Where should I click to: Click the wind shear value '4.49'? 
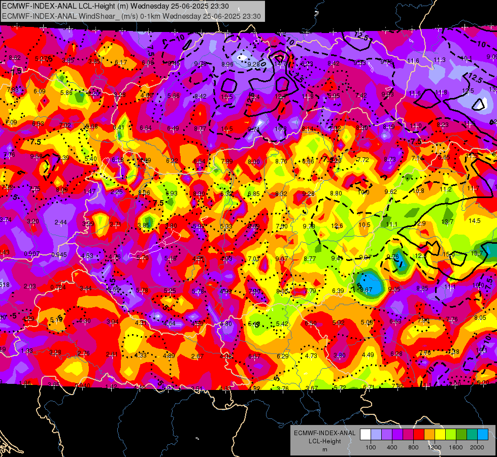(x=368, y=355)
